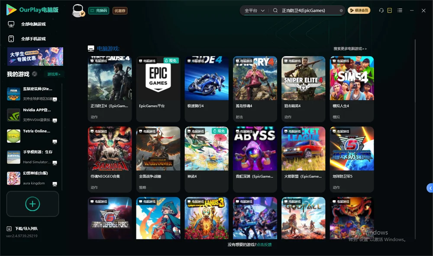Screen dimensions: 433x256
Task: Open customer service headset icon
Action: (381, 10)
